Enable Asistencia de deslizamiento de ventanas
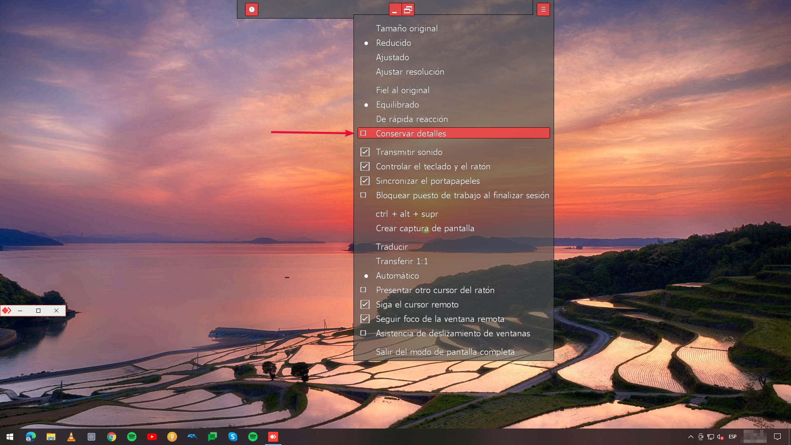Image resolution: width=791 pixels, height=445 pixels. click(363, 333)
